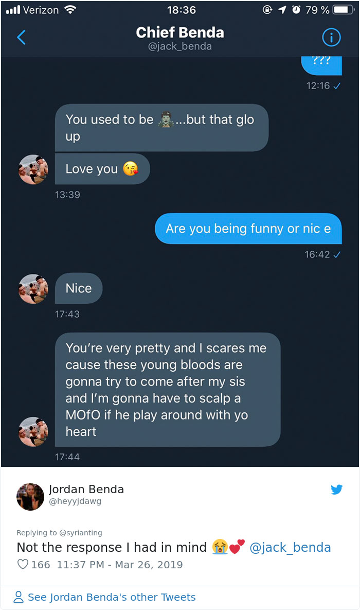The image size is (360, 610).
Task: Tap the profile icon before 'See Jordan Benda's other Tweets'
Action: point(18,597)
